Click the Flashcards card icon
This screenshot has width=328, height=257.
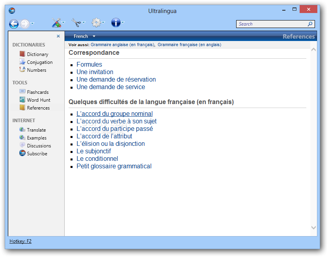click(22, 91)
